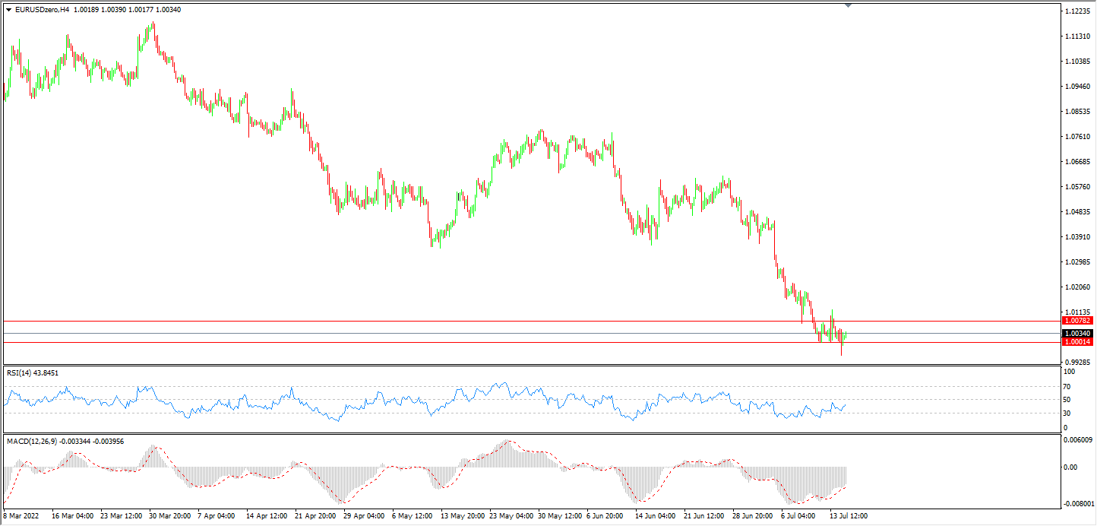Click the 13 Jul 12:00 date label

pyautogui.click(x=848, y=515)
